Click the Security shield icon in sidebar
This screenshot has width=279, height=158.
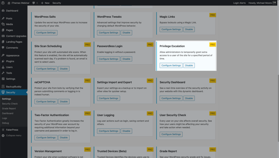3,92
